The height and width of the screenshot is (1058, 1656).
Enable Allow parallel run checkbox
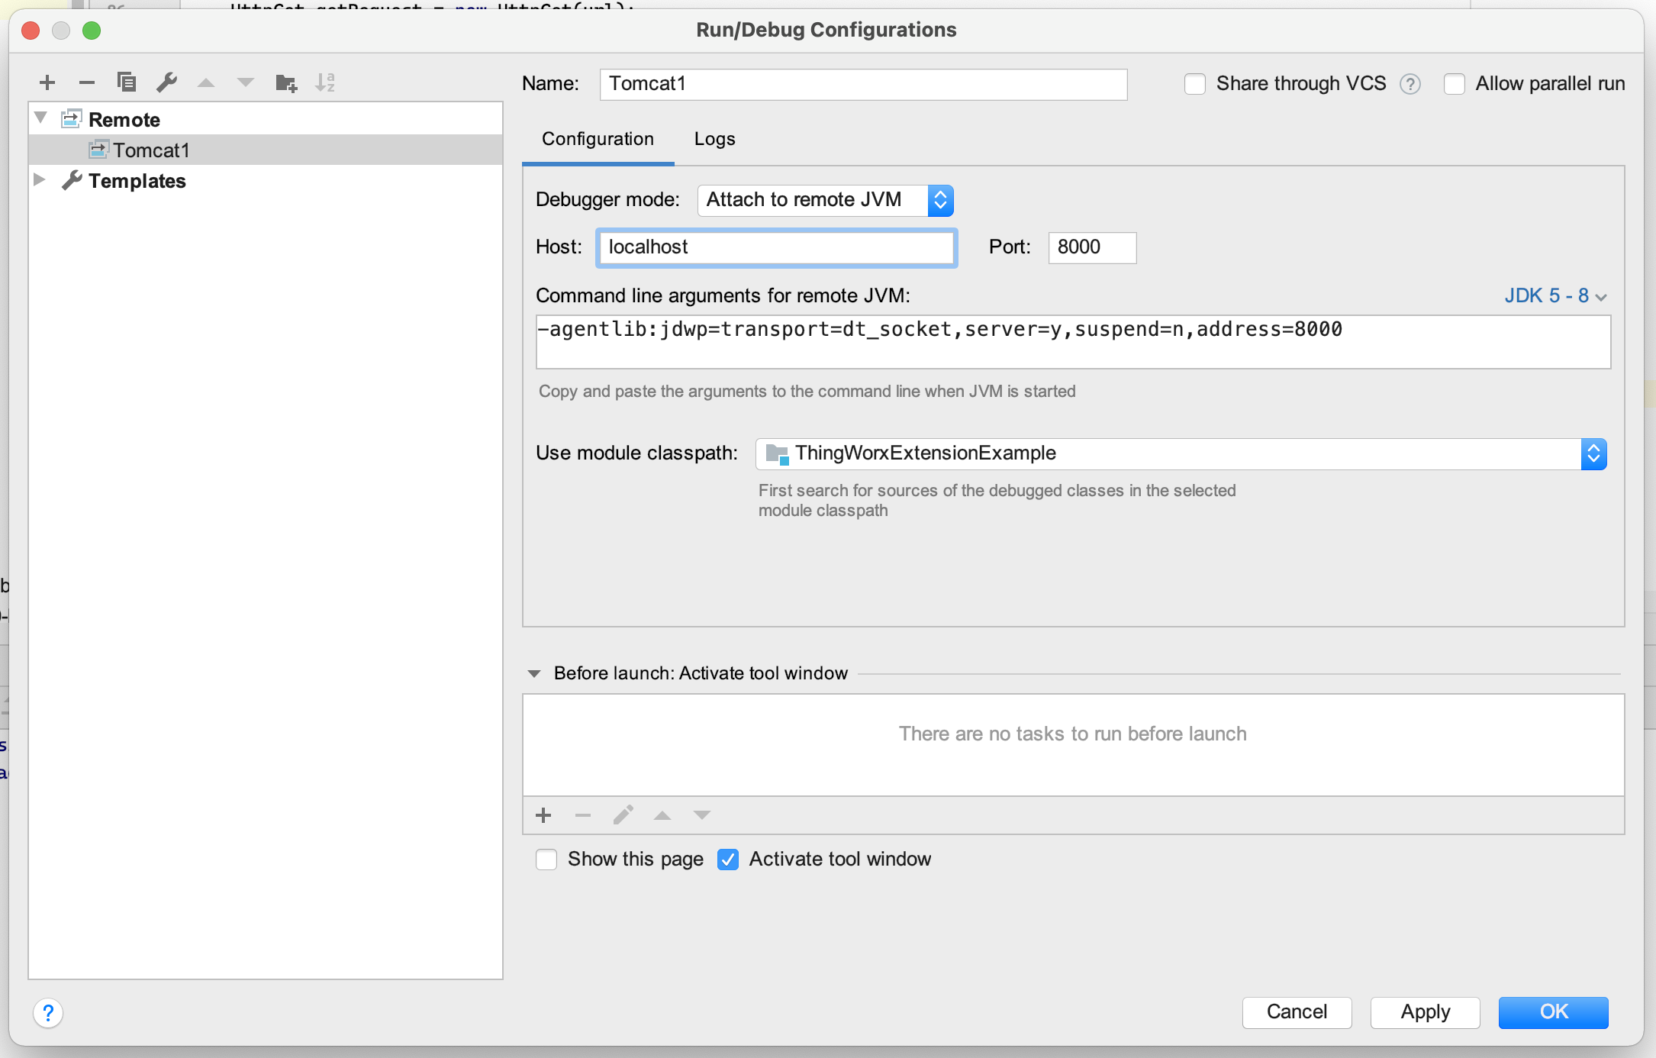(x=1455, y=84)
